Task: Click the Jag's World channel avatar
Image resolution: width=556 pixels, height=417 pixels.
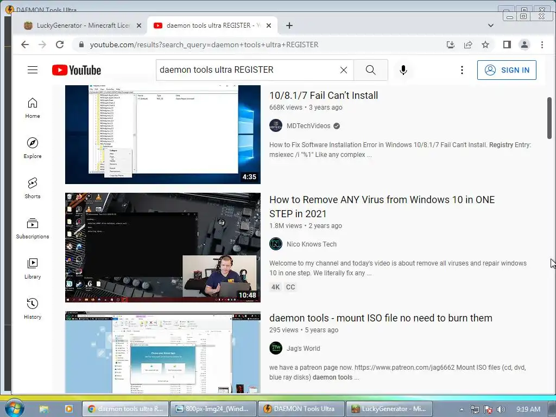Action: click(x=276, y=348)
